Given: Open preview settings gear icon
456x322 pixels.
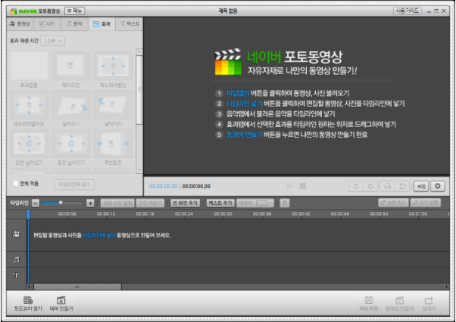Looking at the screenshot, I should click(x=438, y=186).
